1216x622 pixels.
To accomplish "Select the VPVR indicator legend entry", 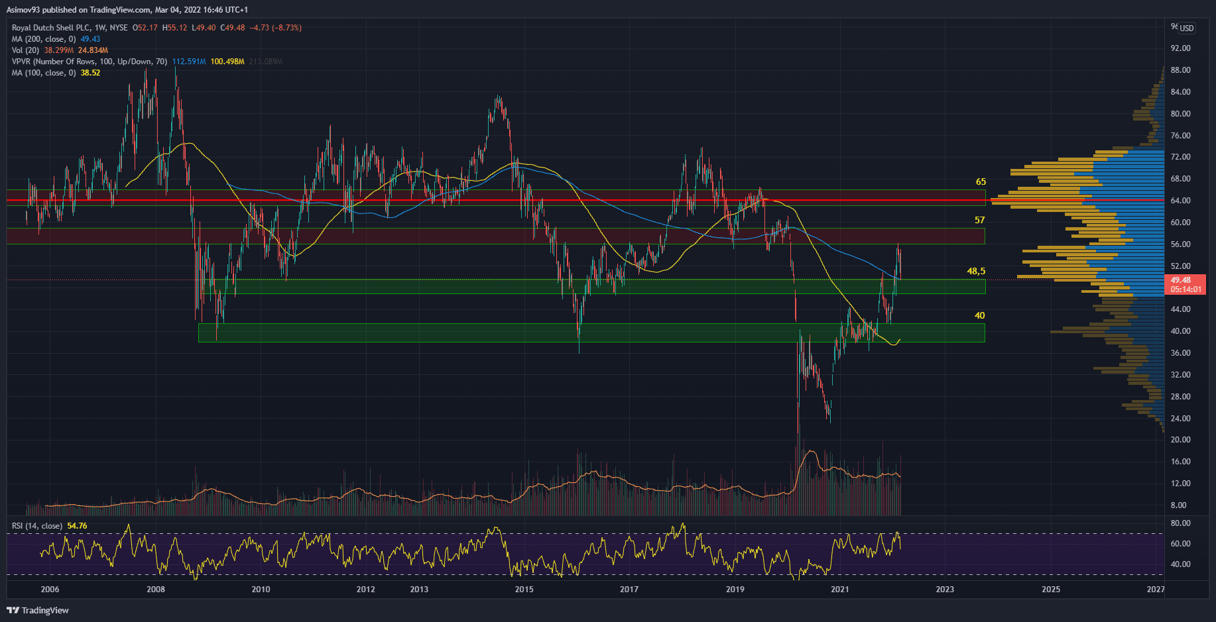I will point(89,62).
